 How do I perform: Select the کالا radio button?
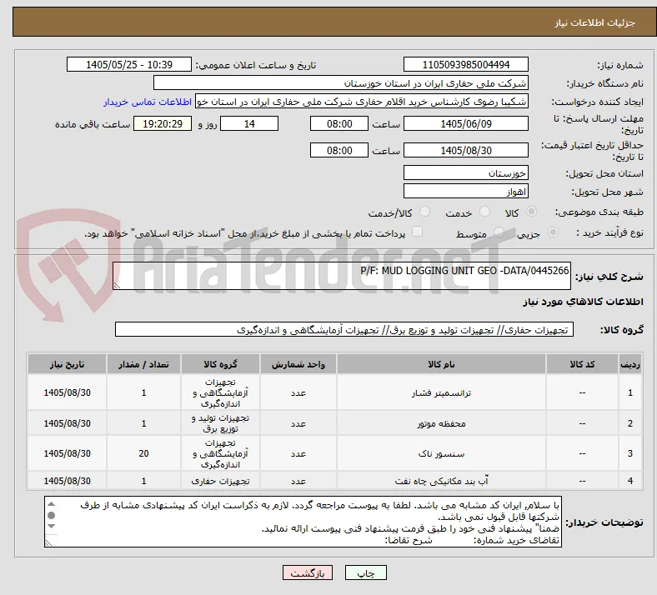point(531,212)
